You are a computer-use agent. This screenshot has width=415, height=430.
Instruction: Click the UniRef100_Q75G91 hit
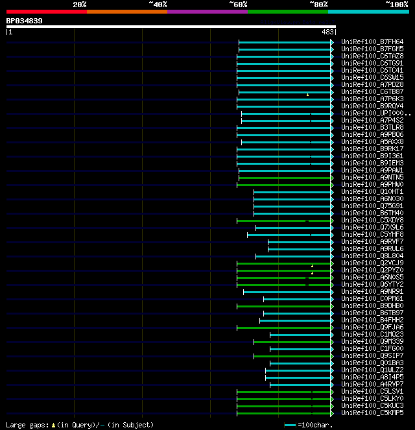[372, 206]
